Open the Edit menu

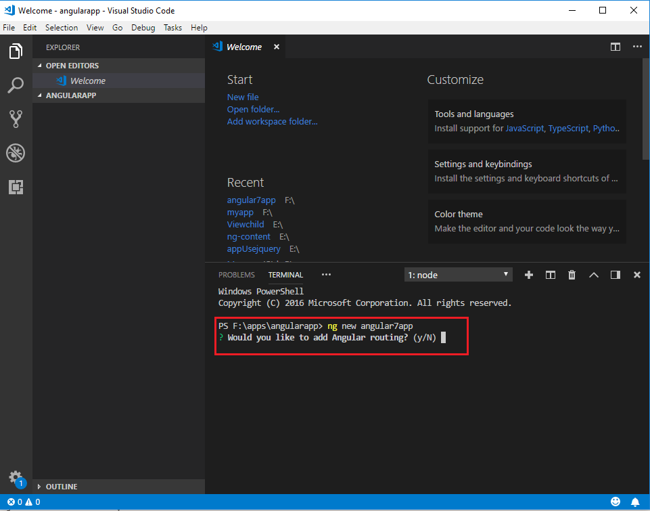coord(30,27)
